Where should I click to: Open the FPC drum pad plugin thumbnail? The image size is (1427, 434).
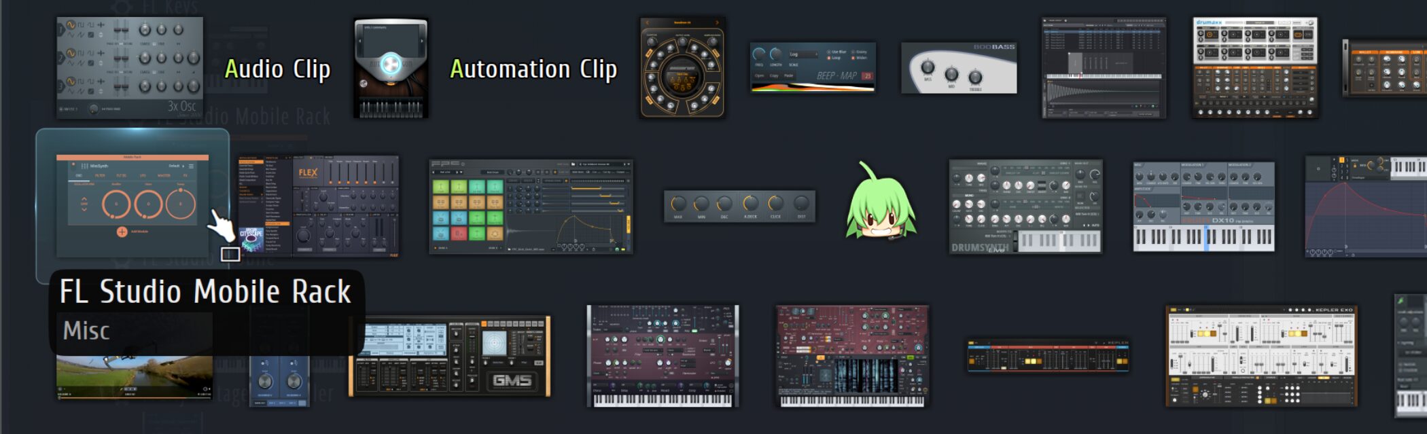pyautogui.click(x=531, y=206)
